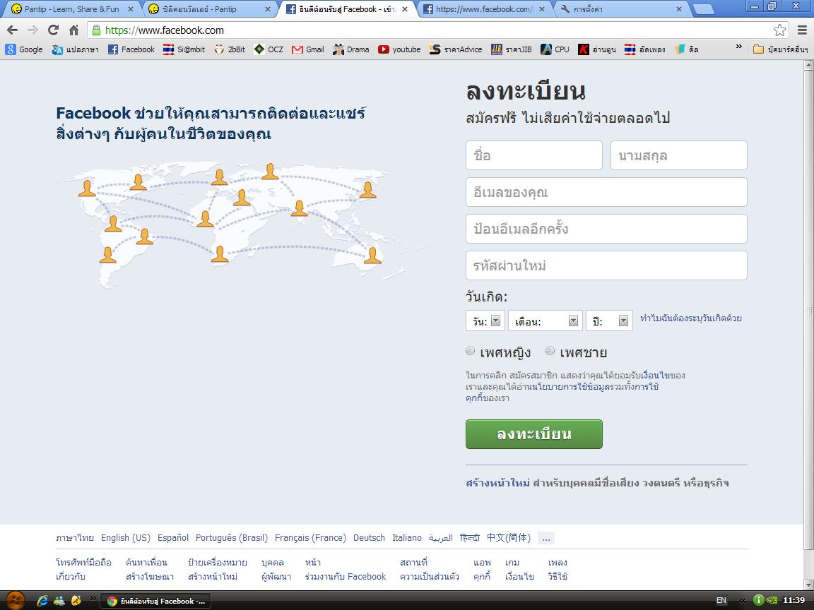Open the Drama bookmark
Viewport: 814px width, 610px height.
click(351, 49)
